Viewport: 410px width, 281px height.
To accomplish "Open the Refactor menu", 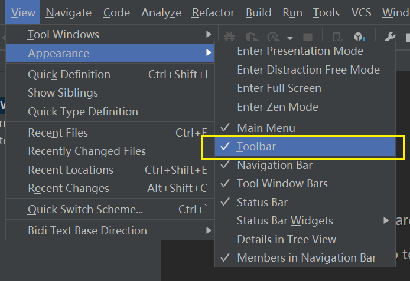I will (213, 12).
